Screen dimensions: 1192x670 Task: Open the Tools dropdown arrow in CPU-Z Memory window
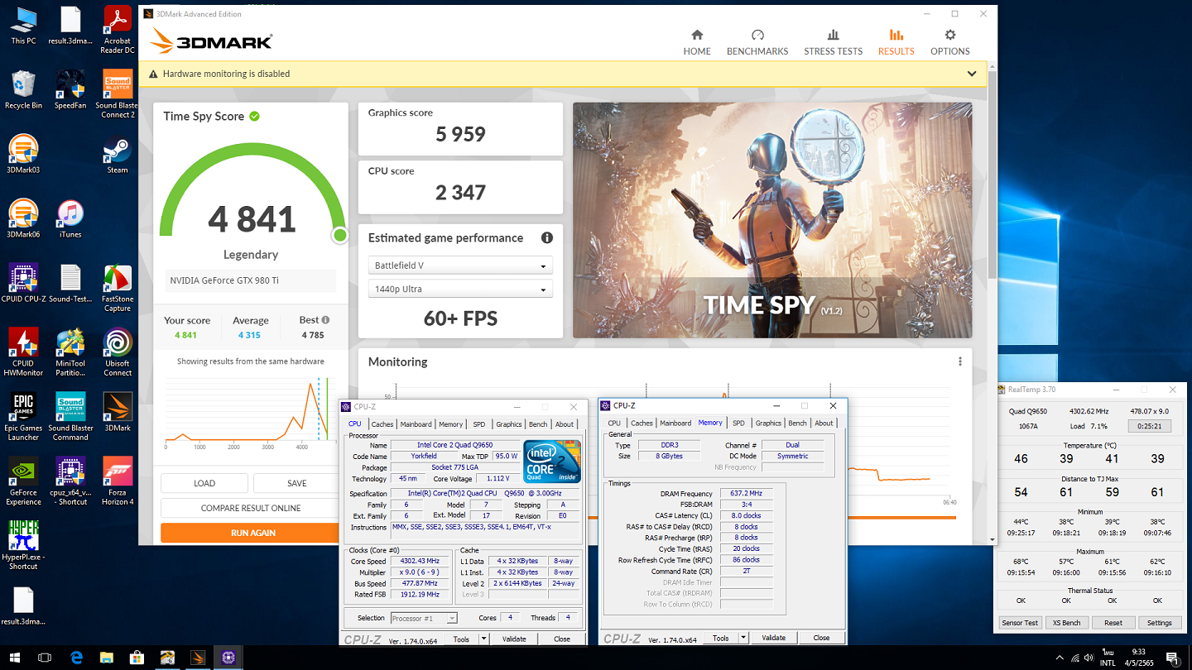tap(743, 638)
